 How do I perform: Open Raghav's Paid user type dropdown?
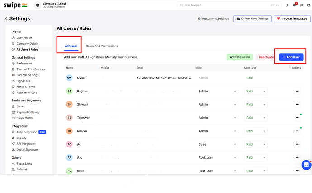(255, 91)
